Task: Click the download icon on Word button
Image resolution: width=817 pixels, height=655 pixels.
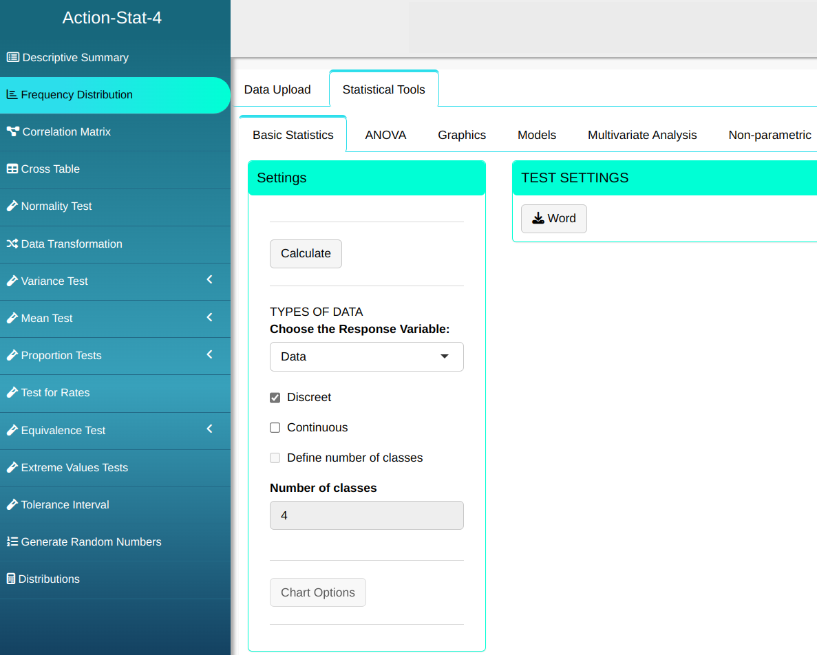Action: 538,219
